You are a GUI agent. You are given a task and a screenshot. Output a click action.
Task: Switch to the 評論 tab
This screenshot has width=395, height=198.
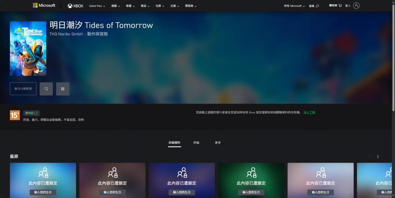pyautogui.click(x=196, y=143)
